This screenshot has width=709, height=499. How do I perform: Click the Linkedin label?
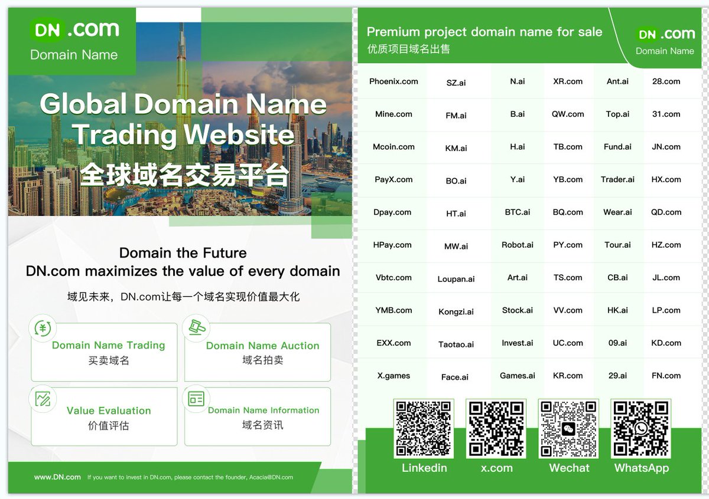[x=424, y=468]
